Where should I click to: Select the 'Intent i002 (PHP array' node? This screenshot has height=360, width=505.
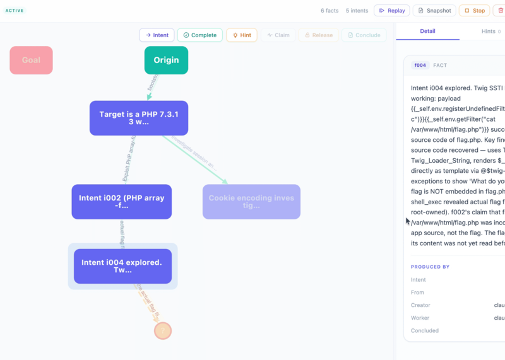pyautogui.click(x=122, y=202)
